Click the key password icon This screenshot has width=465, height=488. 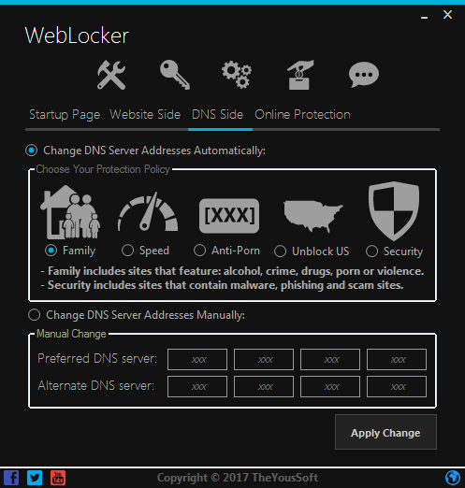click(175, 75)
